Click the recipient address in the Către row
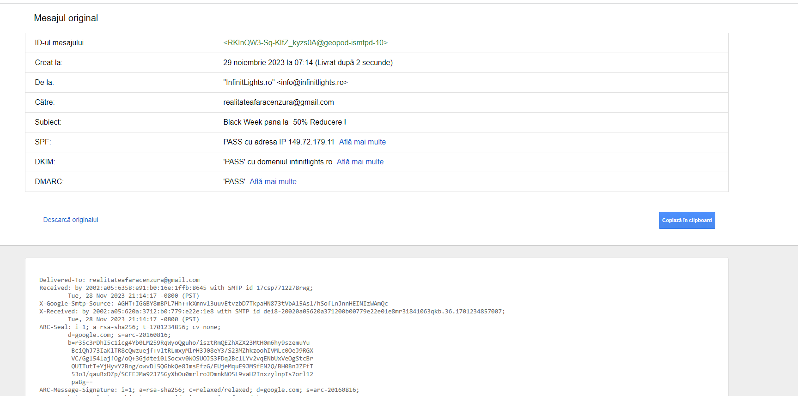Image resolution: width=798 pixels, height=396 pixels. coord(278,102)
